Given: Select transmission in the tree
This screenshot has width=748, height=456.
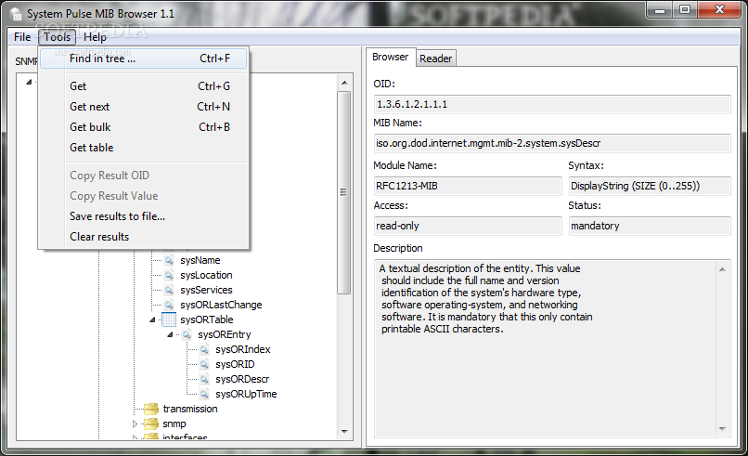Looking at the screenshot, I should (x=190, y=409).
